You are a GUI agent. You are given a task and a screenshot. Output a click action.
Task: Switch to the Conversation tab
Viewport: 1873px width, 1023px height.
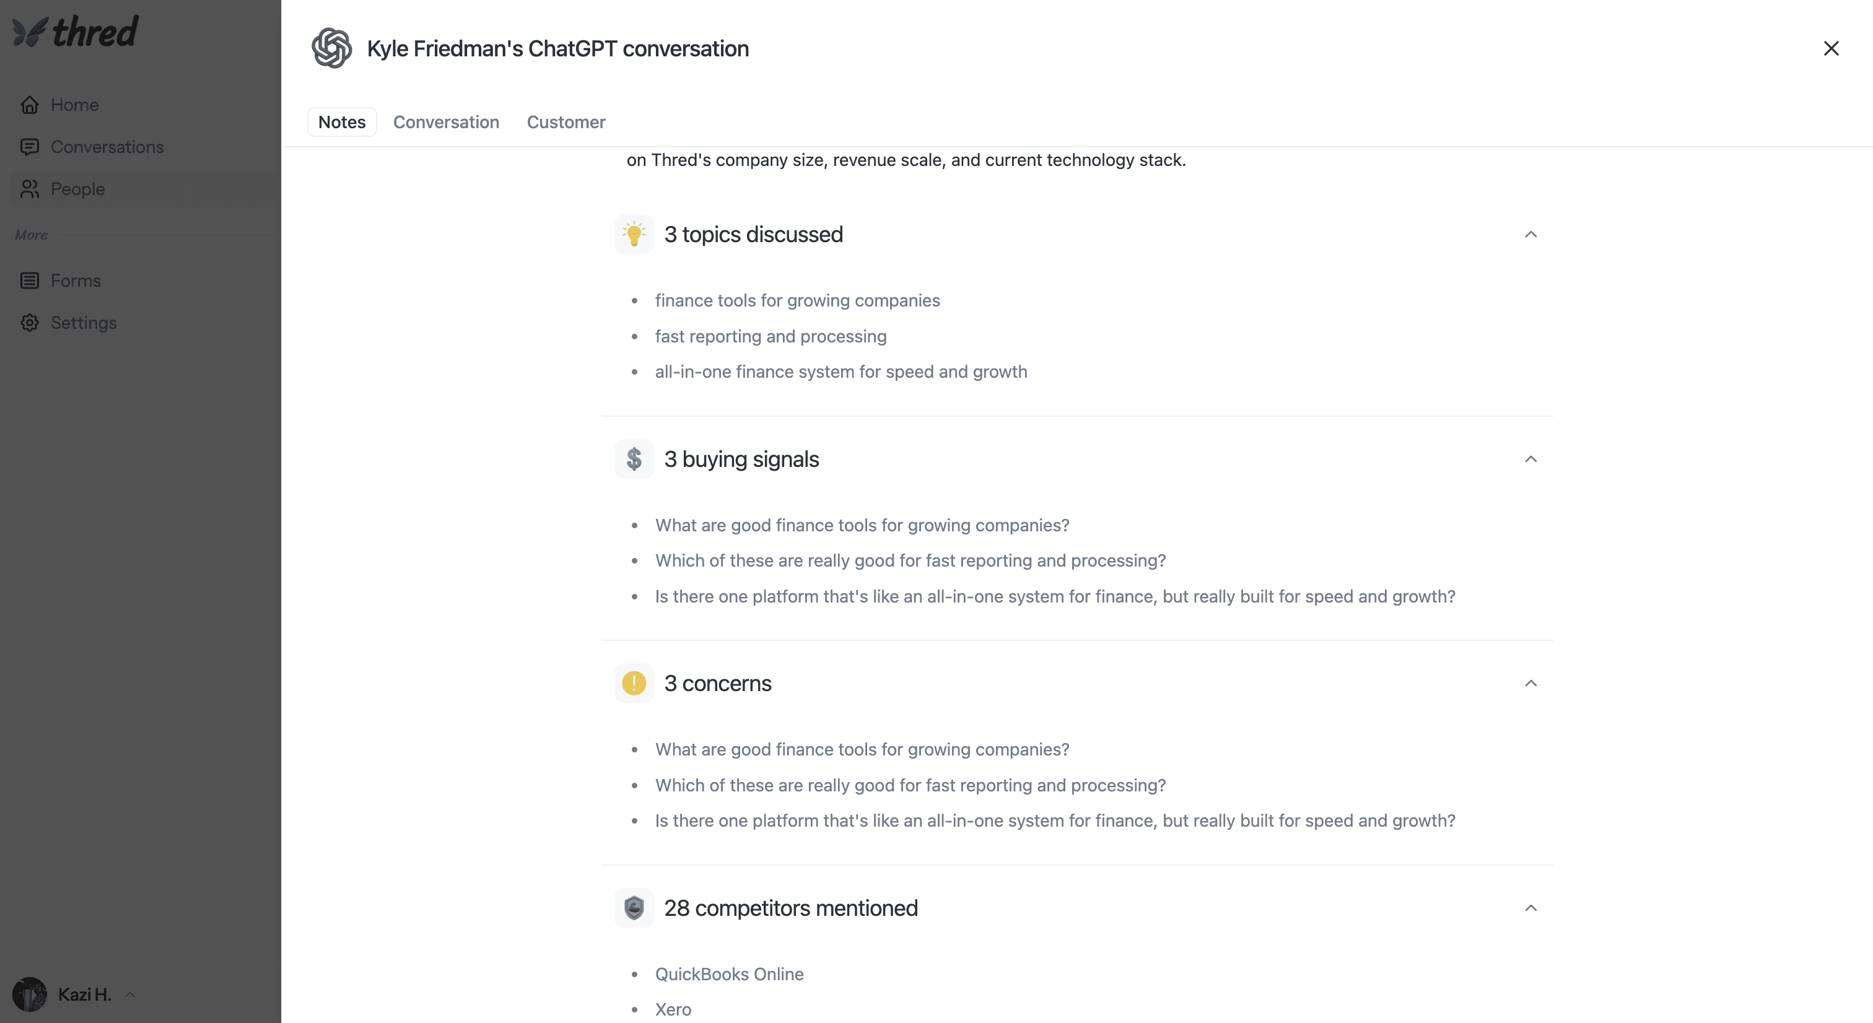(x=446, y=121)
